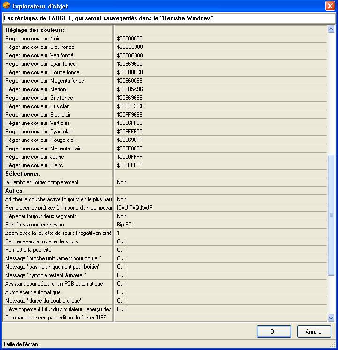Screen dimensions: 338x350
Task: Toggle the "Permettre la publicité" Oui value
Action: (220, 250)
